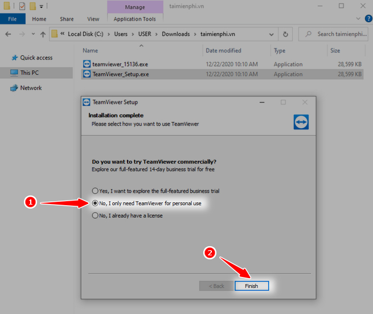Click Explorer folder icon in title bar

click(7, 6)
